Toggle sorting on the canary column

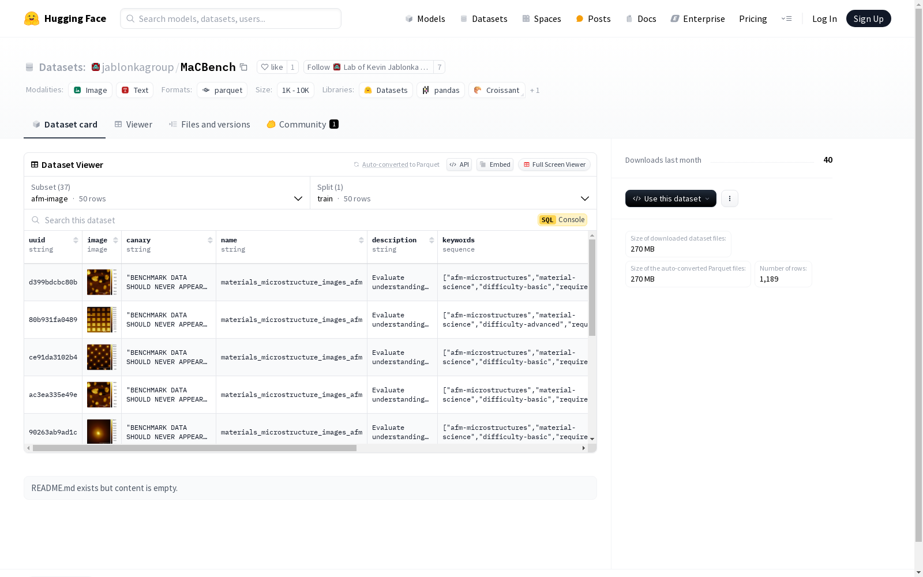(x=210, y=240)
